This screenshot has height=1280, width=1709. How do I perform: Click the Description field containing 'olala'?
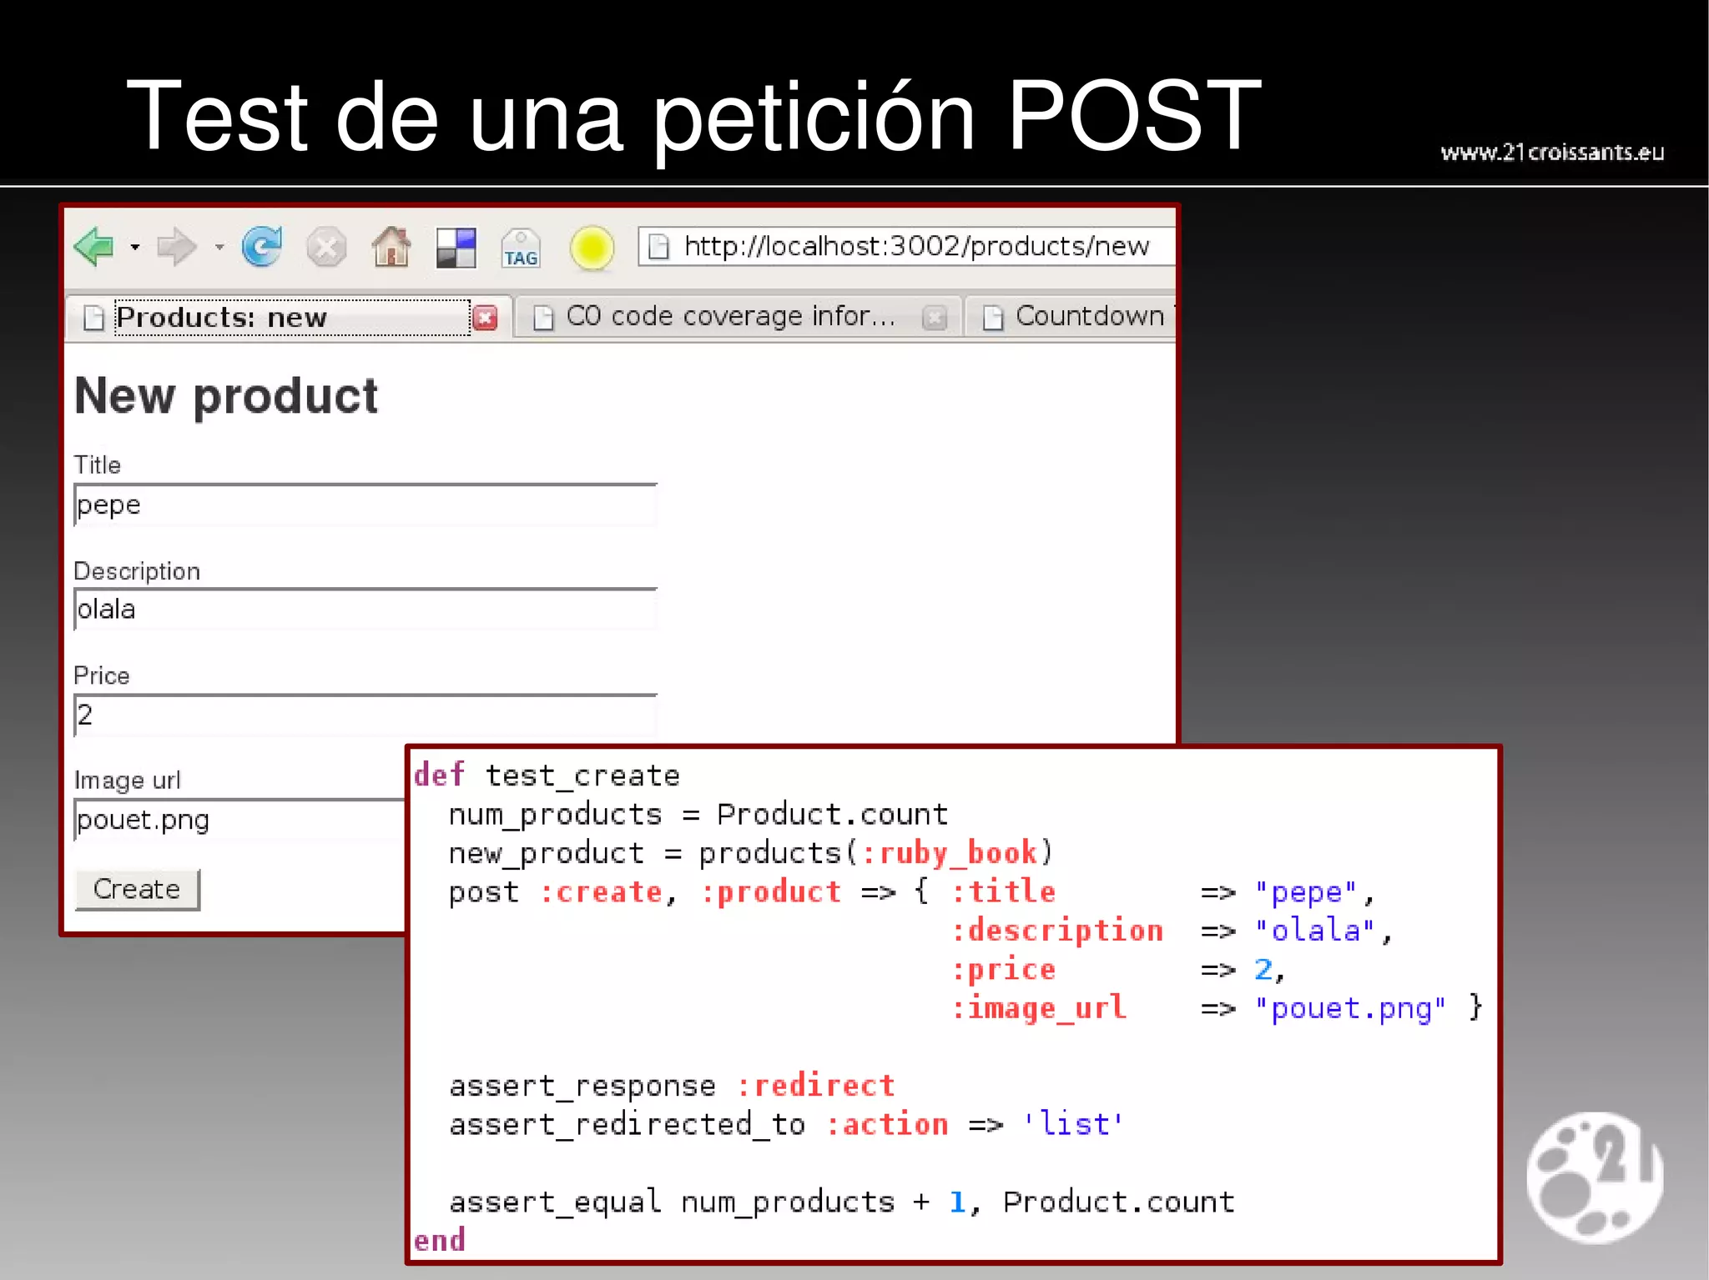[365, 610]
